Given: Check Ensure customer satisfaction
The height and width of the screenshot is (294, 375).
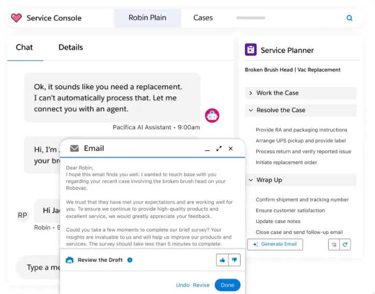Looking at the screenshot, I should pos(249,211).
